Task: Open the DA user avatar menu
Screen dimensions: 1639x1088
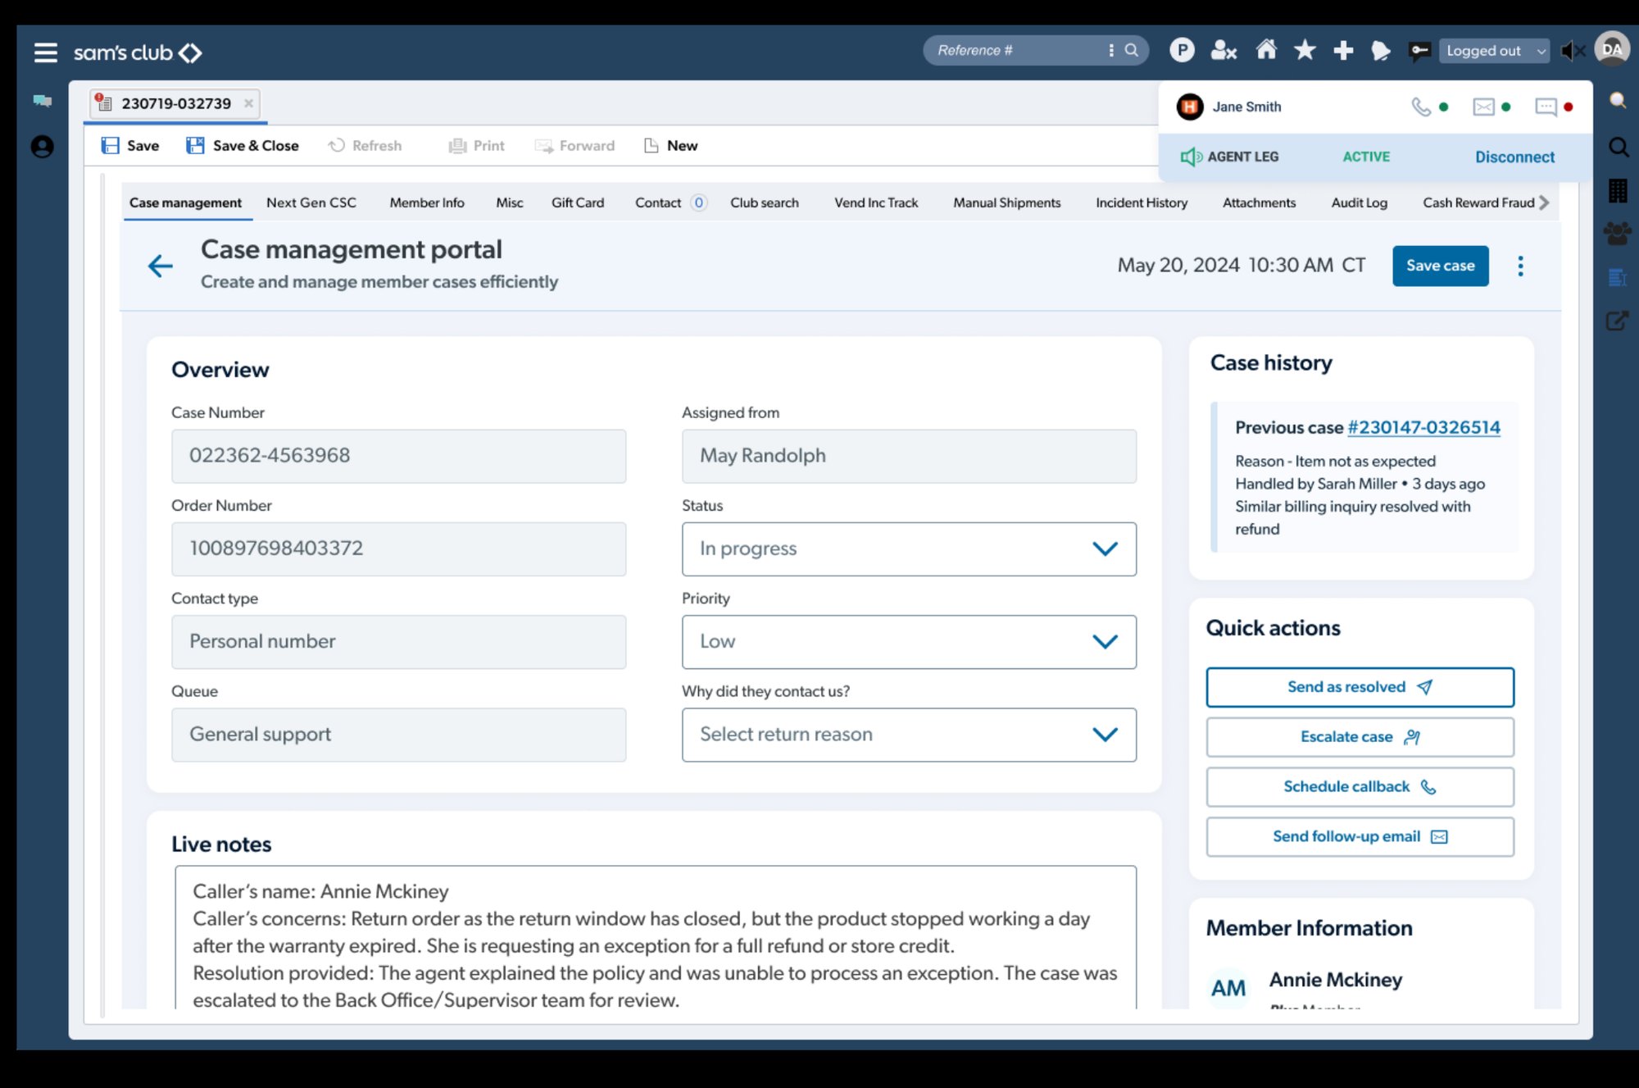Action: click(x=1612, y=49)
